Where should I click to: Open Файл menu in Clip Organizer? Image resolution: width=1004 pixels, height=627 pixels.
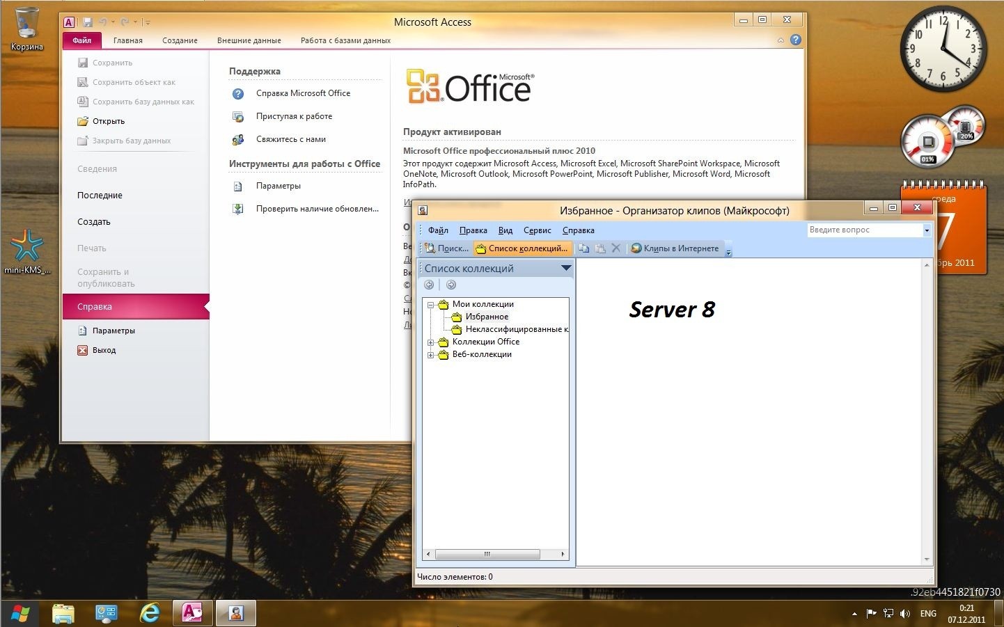click(x=438, y=230)
